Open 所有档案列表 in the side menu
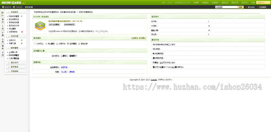This screenshot has width=271, height=132. (x=14, y=19)
